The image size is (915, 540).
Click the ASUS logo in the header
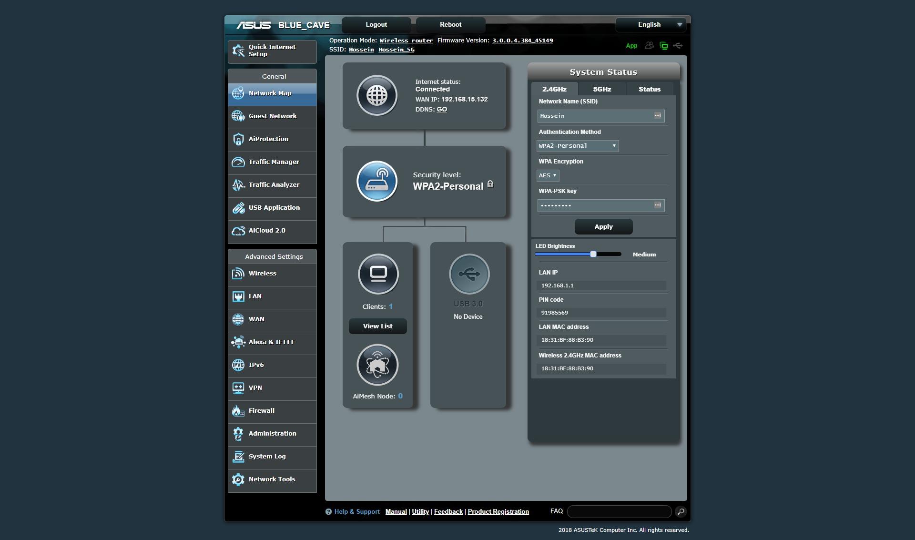coord(254,25)
